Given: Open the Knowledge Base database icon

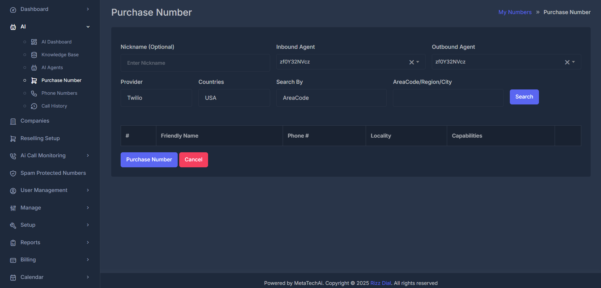Looking at the screenshot, I should 34,55.
